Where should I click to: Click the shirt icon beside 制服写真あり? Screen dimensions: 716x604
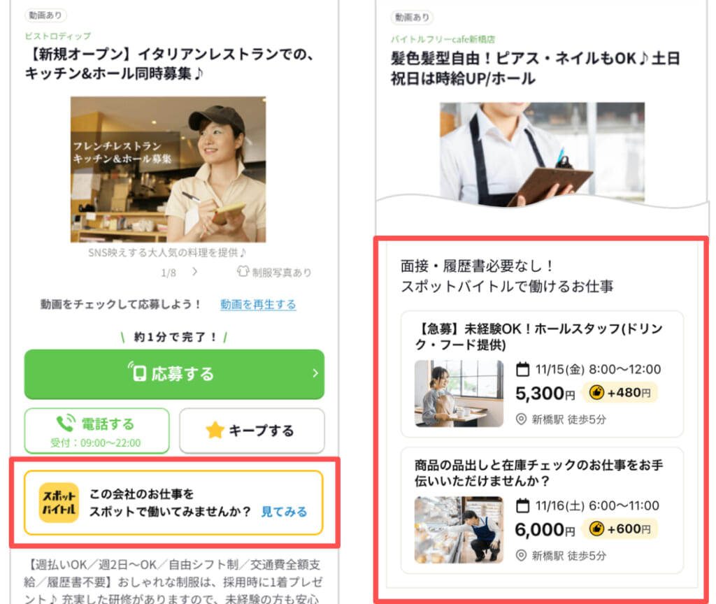point(243,272)
